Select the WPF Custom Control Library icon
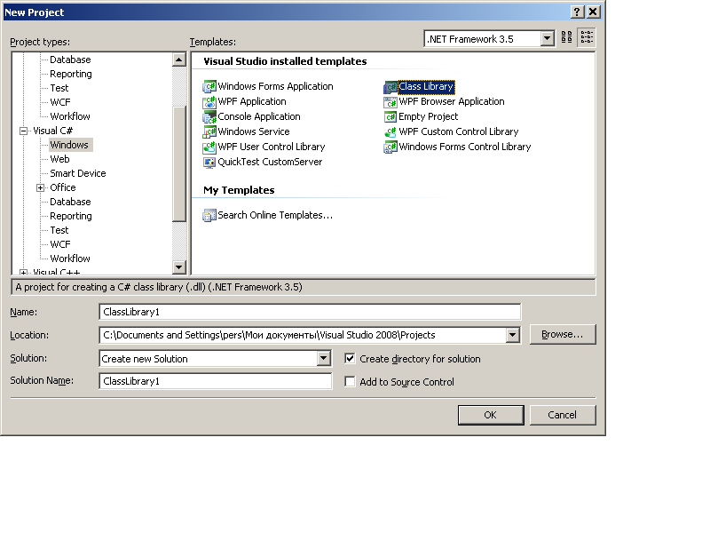Screen dimensions: 710x533 pyautogui.click(x=390, y=131)
